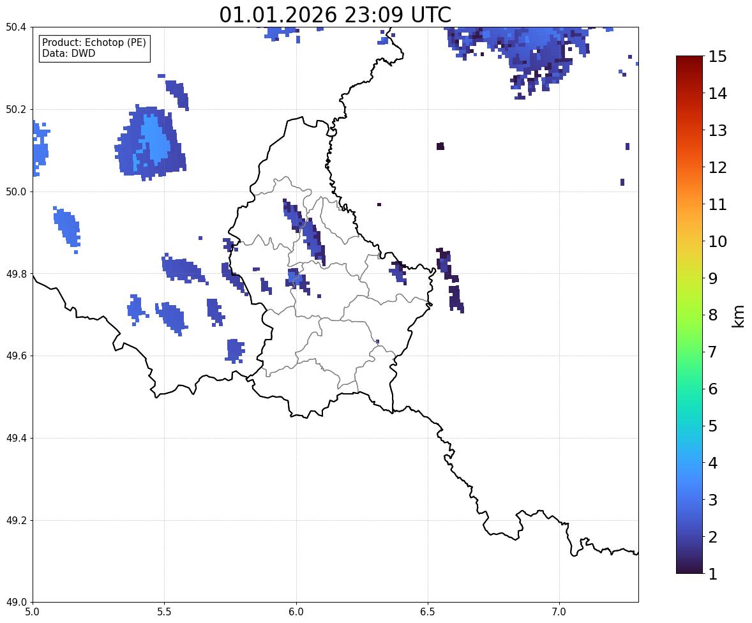Click the colorbar tick label "5"

click(x=713, y=426)
